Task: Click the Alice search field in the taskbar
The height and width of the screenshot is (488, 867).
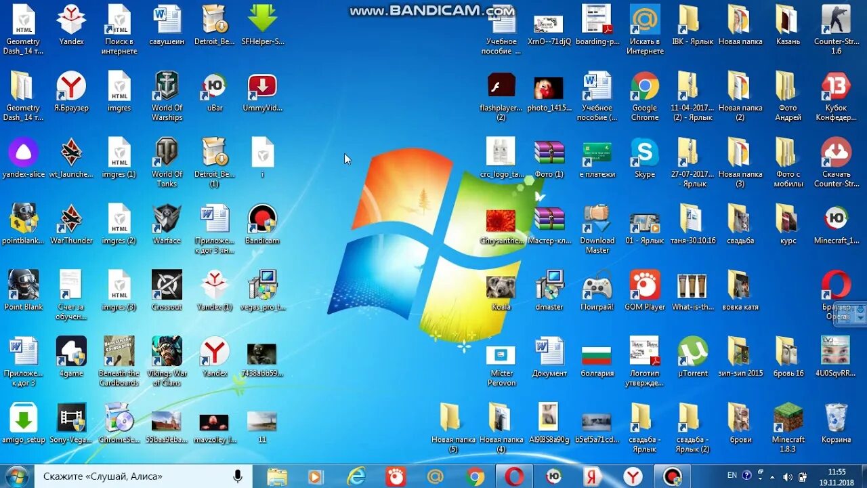Action: point(142,476)
